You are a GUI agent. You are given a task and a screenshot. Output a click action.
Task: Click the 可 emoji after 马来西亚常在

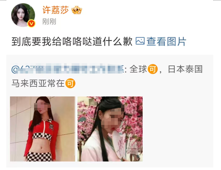(70, 83)
